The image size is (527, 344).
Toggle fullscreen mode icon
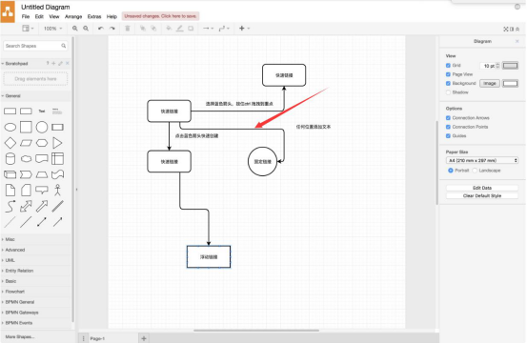point(505,30)
